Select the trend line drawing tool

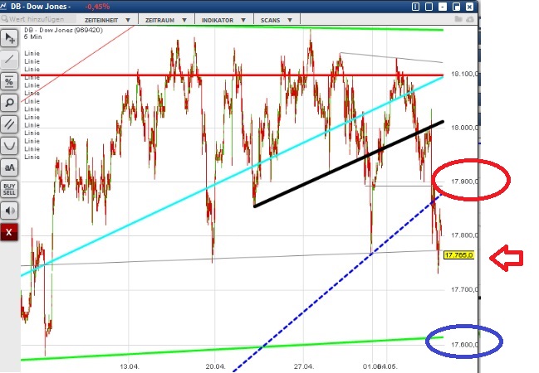pos(9,60)
